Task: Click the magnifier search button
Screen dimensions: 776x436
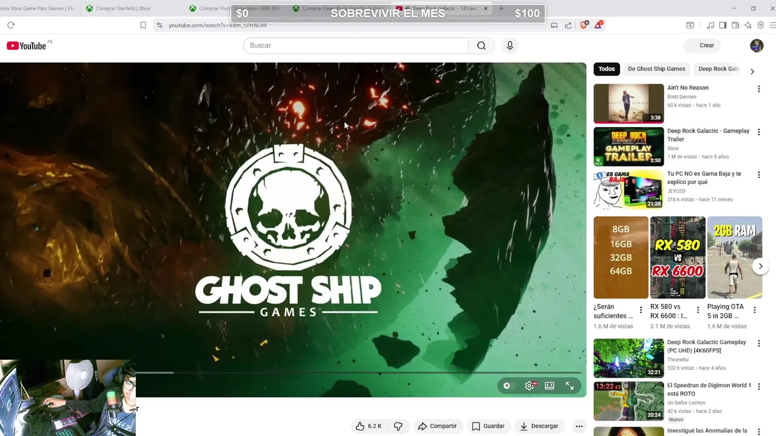Action: (481, 45)
